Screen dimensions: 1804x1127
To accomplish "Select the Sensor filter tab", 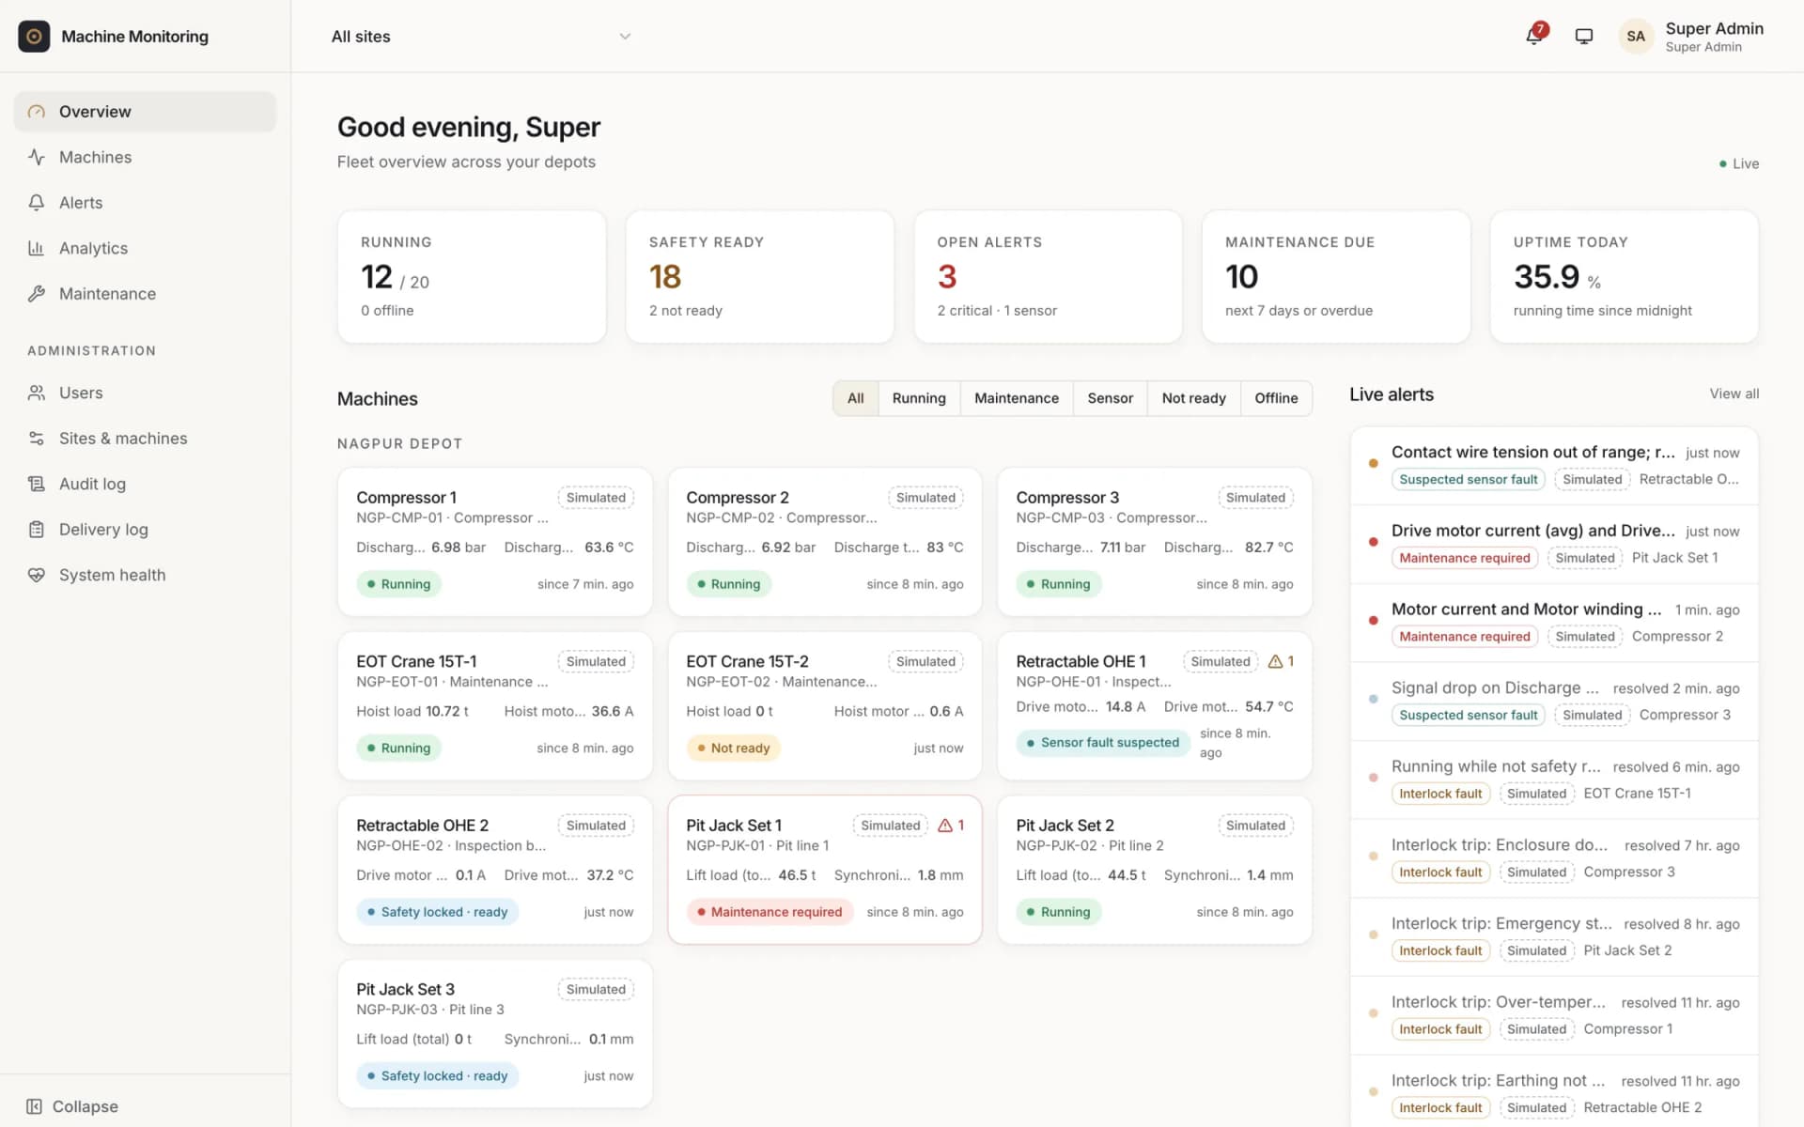I will point(1110,398).
